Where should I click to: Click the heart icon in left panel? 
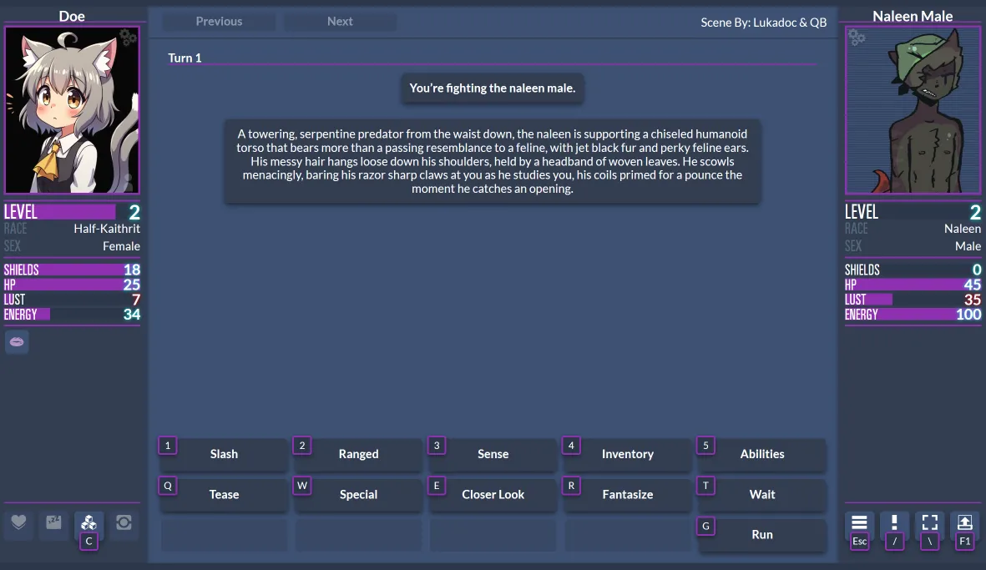point(18,523)
